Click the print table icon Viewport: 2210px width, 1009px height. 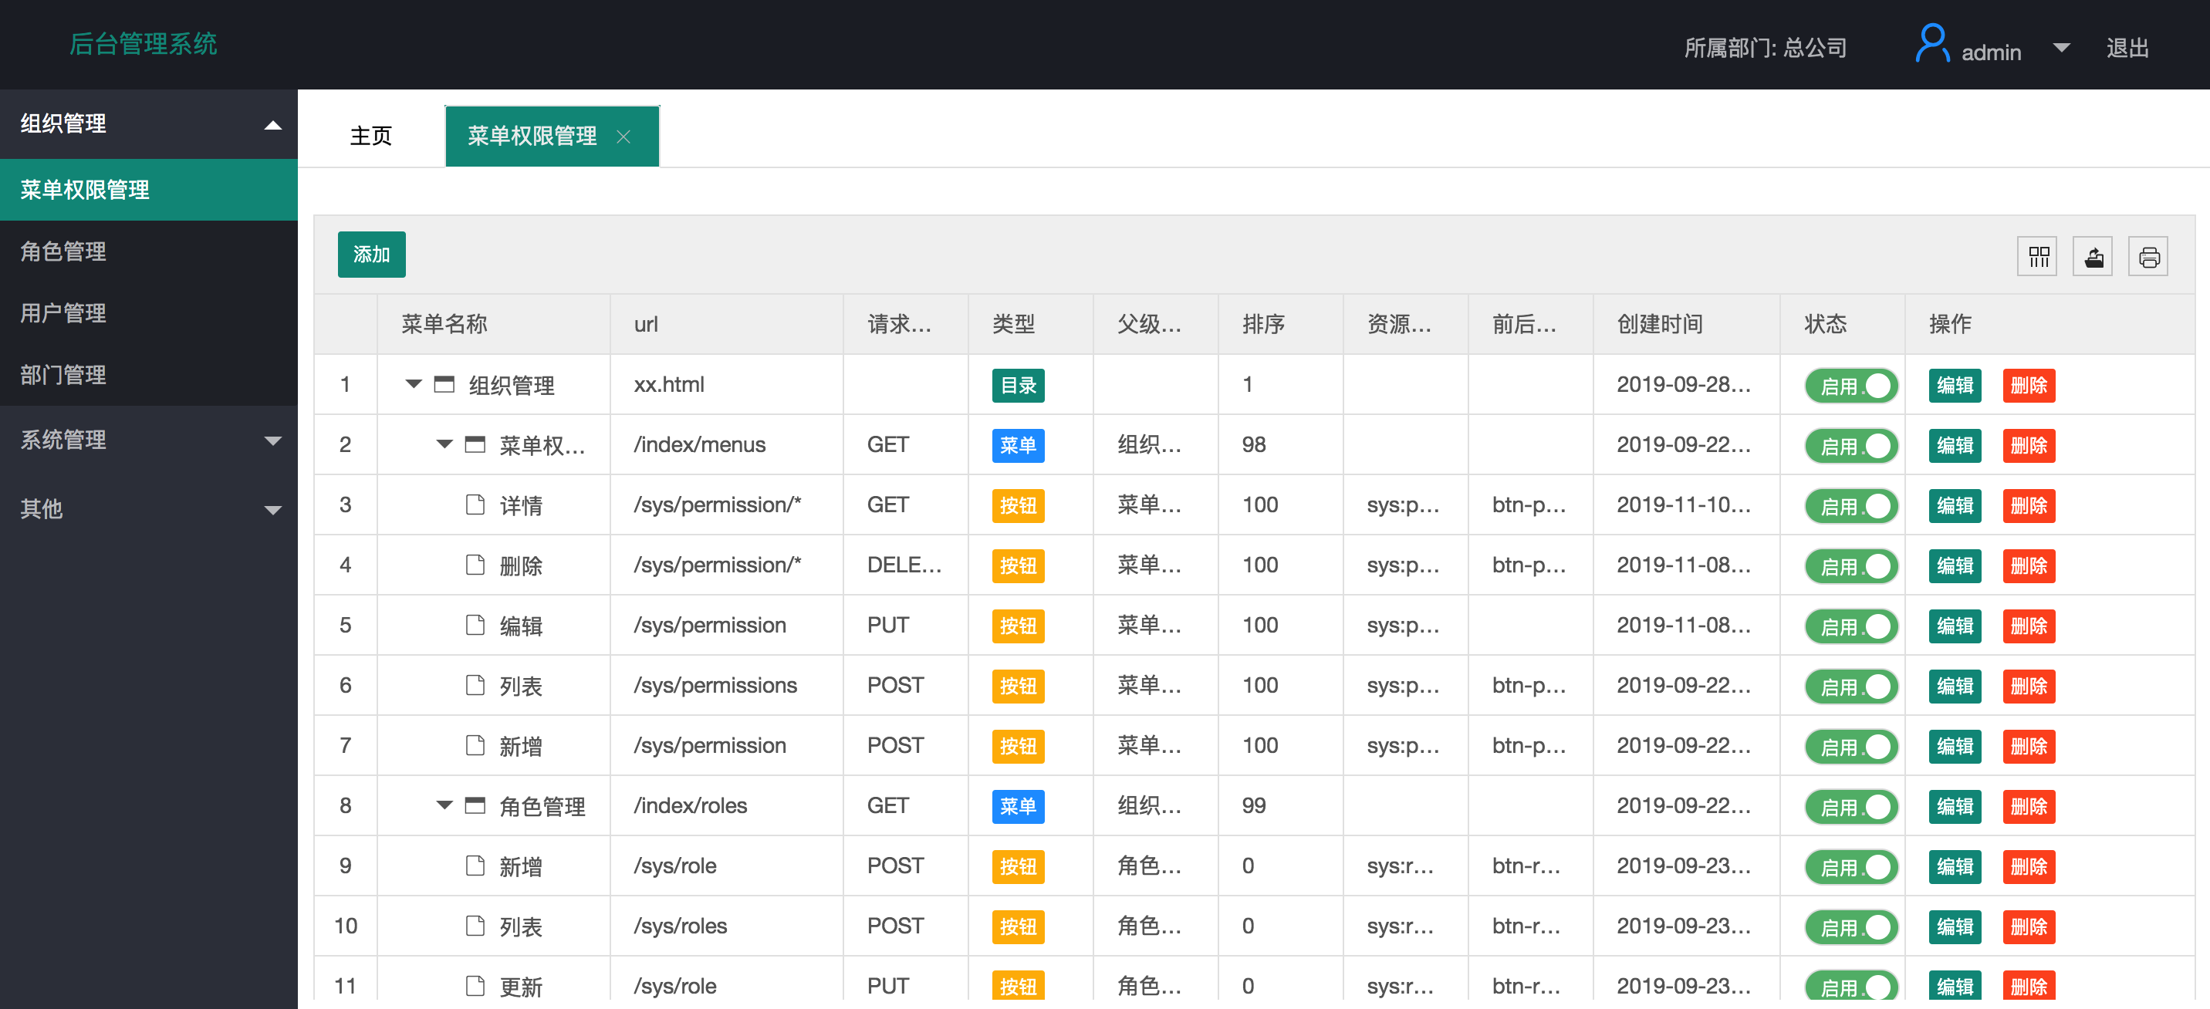pyautogui.click(x=2148, y=257)
